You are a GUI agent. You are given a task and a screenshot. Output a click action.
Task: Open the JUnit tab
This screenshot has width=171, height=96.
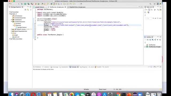[x=91, y=67]
